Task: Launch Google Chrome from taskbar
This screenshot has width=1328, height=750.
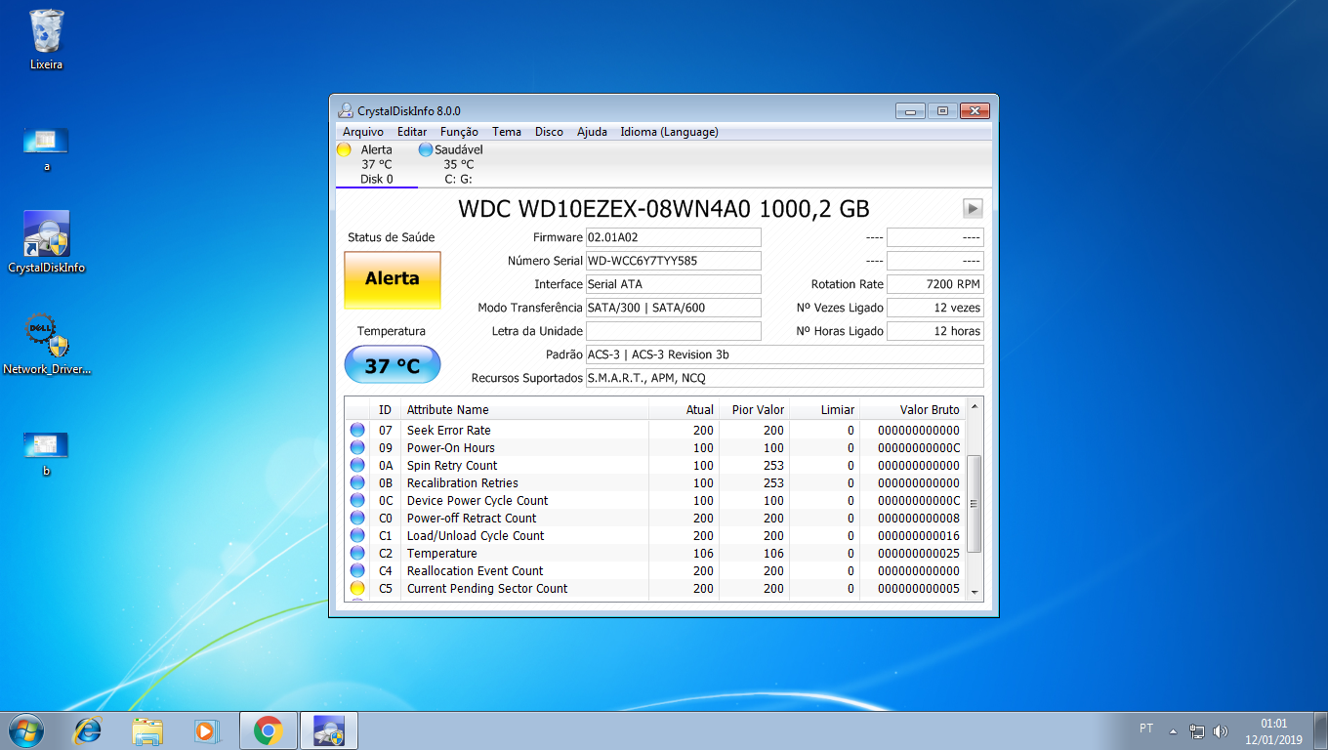Action: (x=268, y=730)
